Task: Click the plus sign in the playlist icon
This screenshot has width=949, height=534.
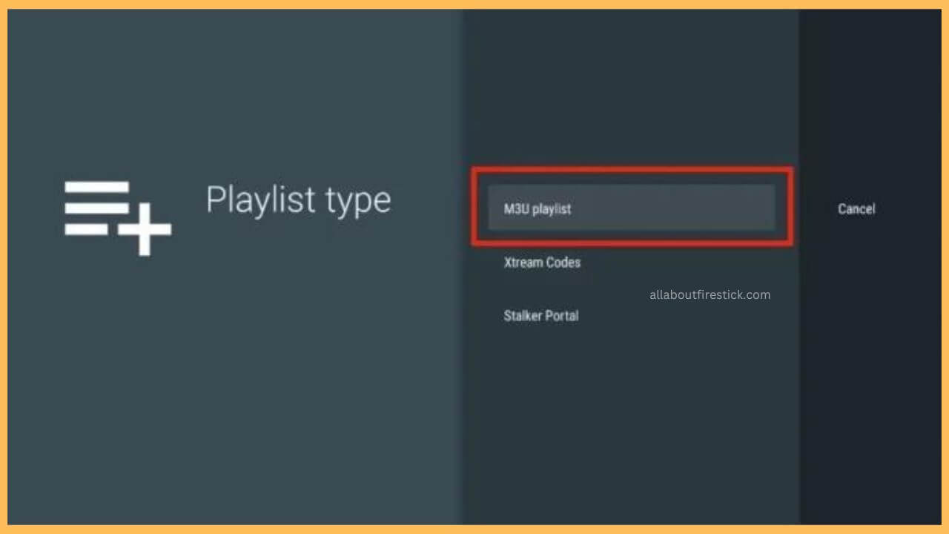Action: [145, 229]
